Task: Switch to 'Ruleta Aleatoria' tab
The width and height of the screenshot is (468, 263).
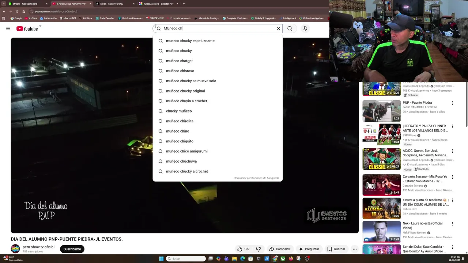Action: click(x=158, y=4)
